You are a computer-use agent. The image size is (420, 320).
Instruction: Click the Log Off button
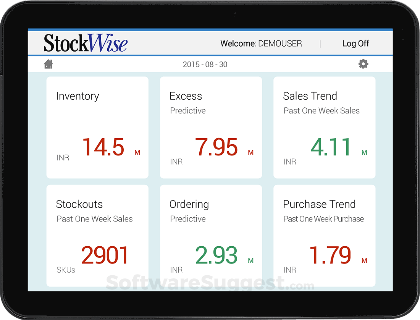(355, 44)
